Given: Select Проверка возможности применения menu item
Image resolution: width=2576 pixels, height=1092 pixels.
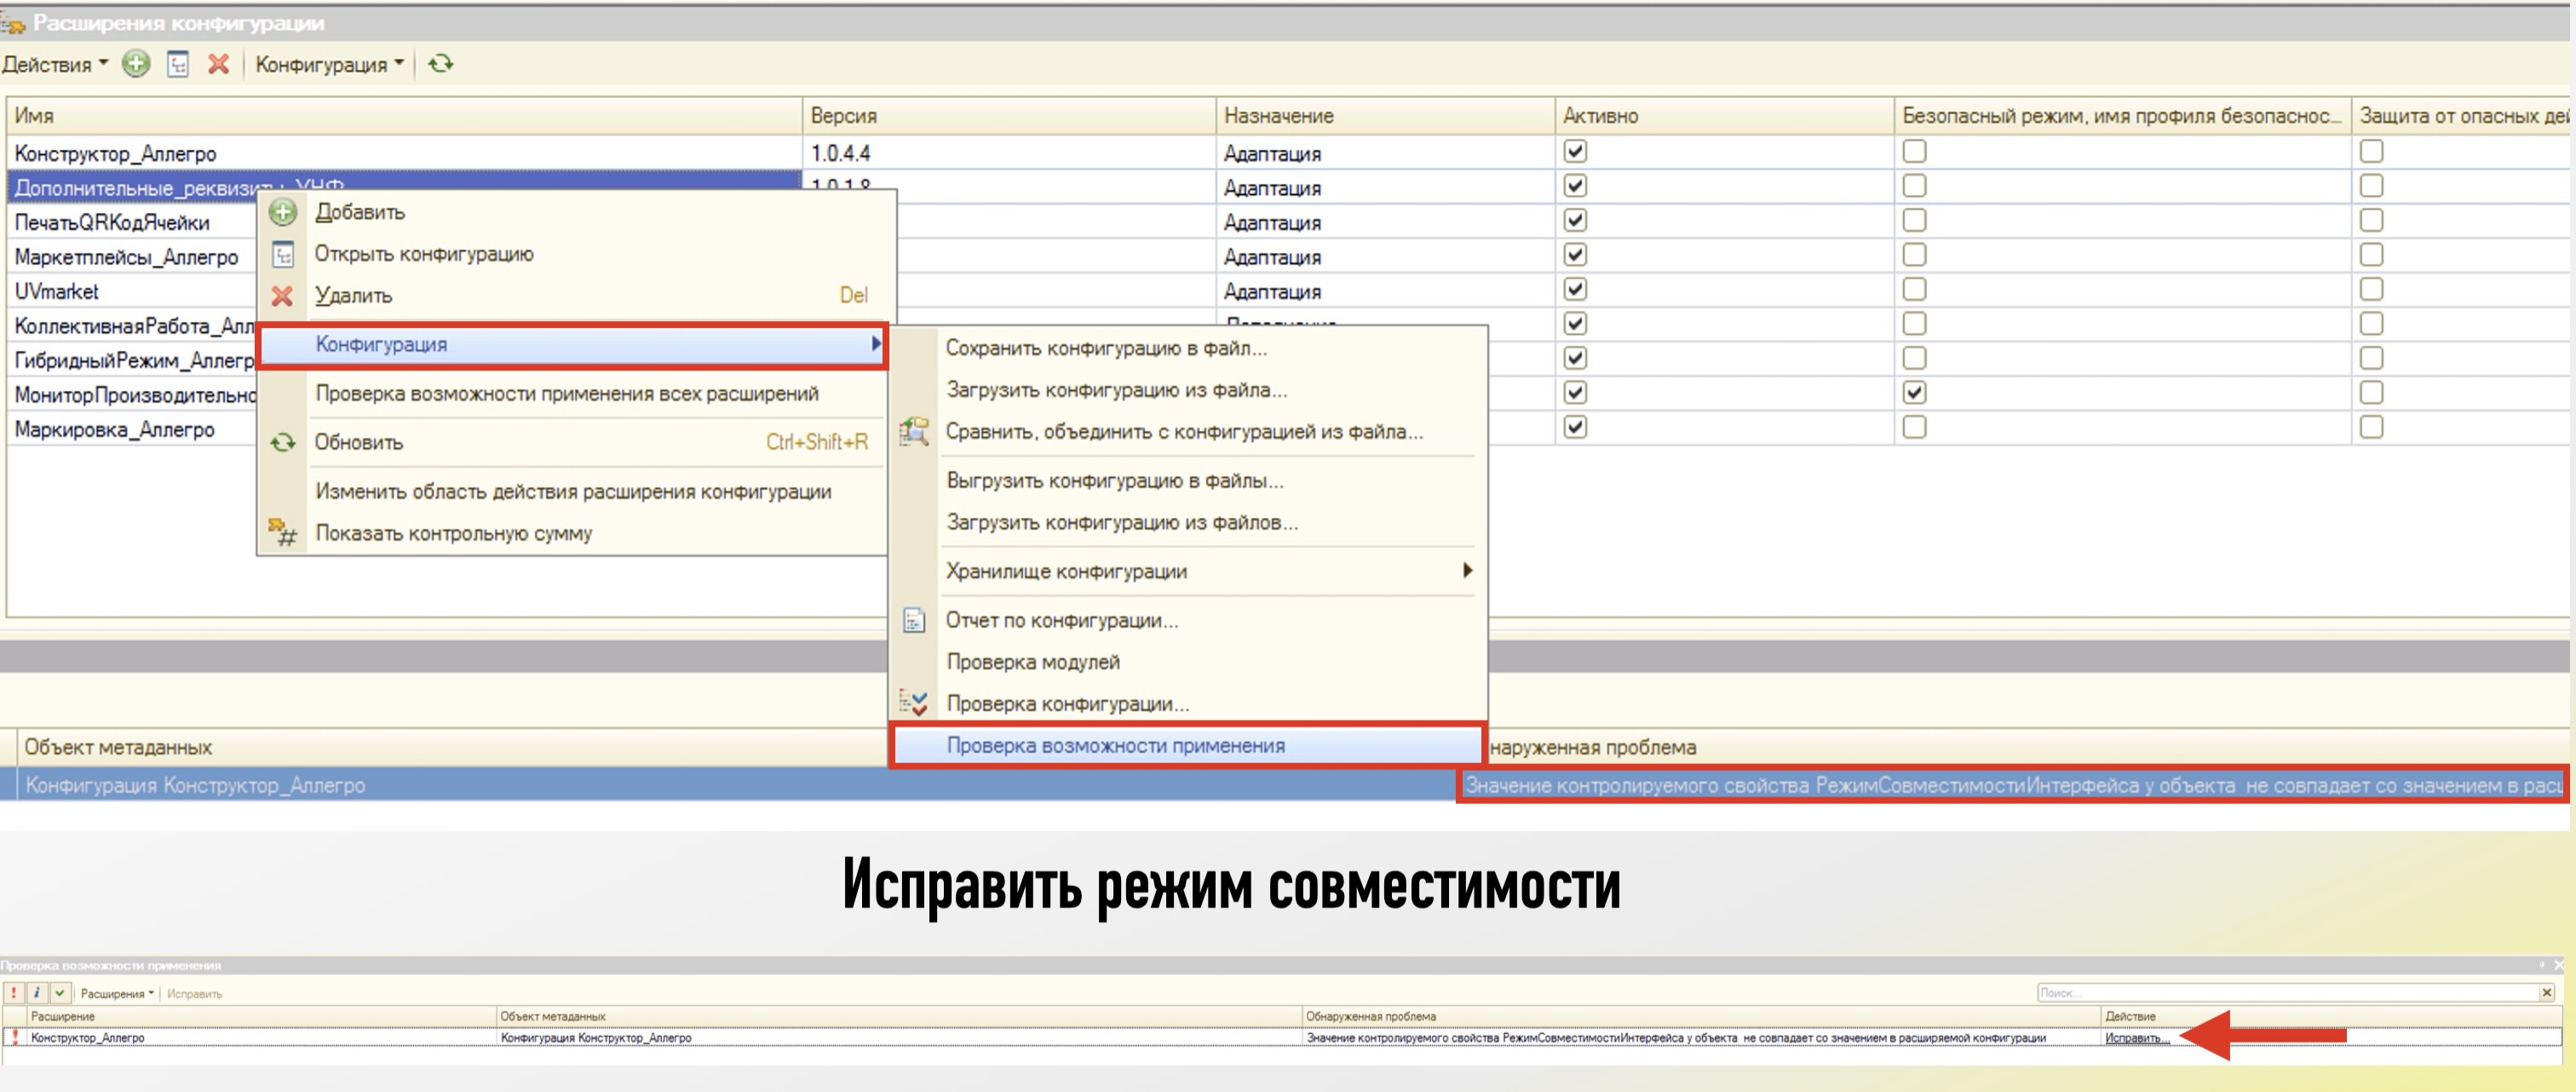Looking at the screenshot, I should coord(1115,746).
